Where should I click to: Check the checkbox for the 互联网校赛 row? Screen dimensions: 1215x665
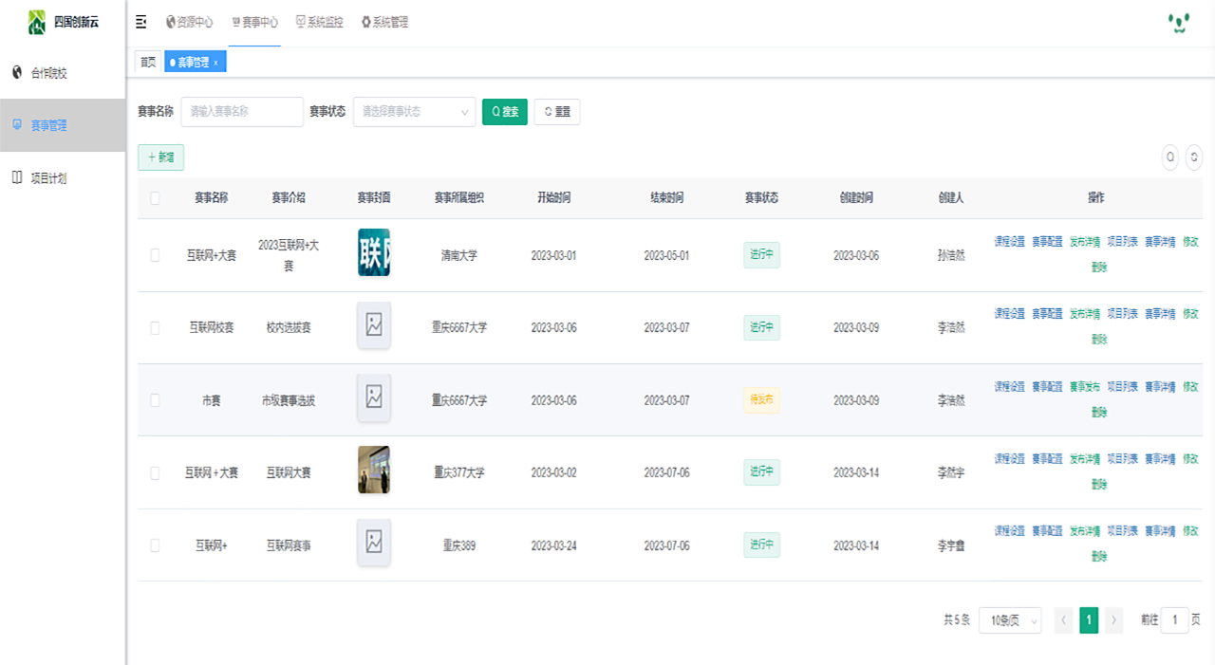[155, 328]
